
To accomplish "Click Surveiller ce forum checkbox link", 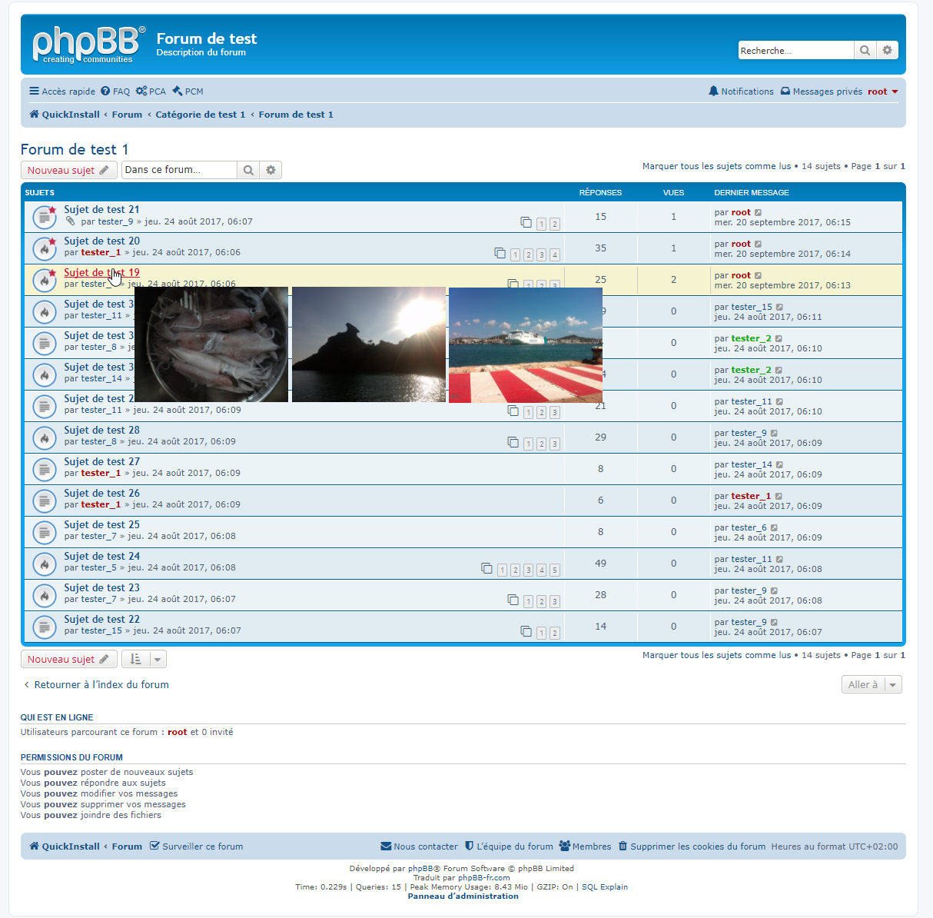I will [x=196, y=846].
